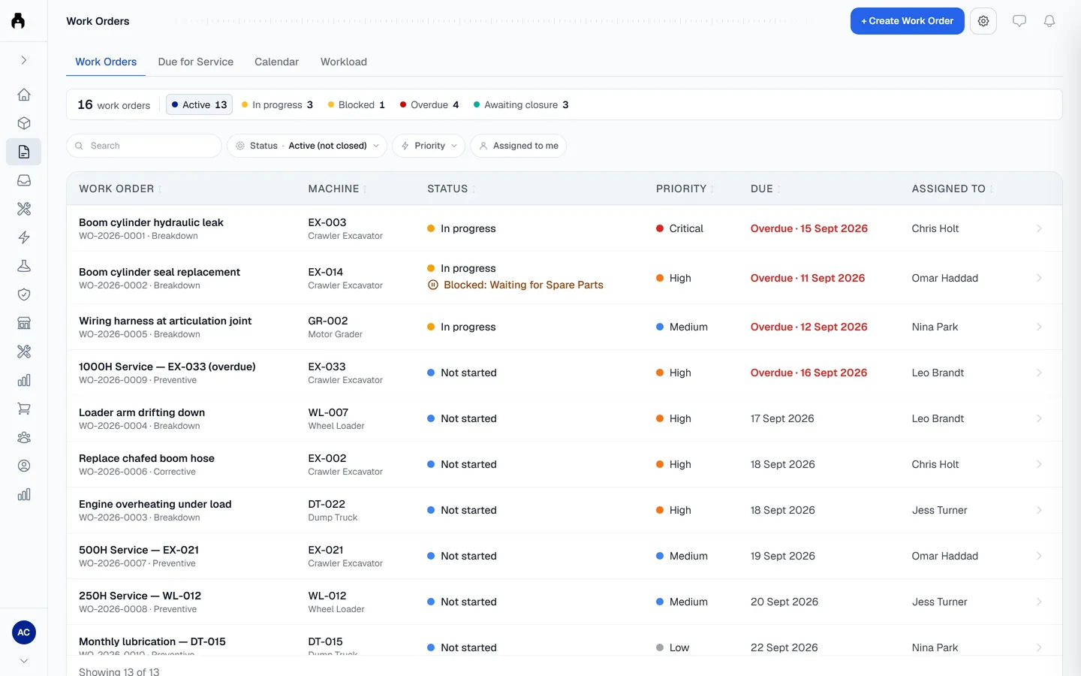Switch to the Work Orders tab
Viewport: 1081px width, 676px height.
106,62
